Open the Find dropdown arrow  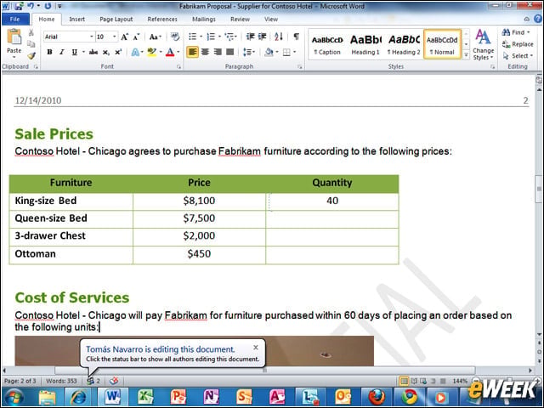[x=529, y=32]
